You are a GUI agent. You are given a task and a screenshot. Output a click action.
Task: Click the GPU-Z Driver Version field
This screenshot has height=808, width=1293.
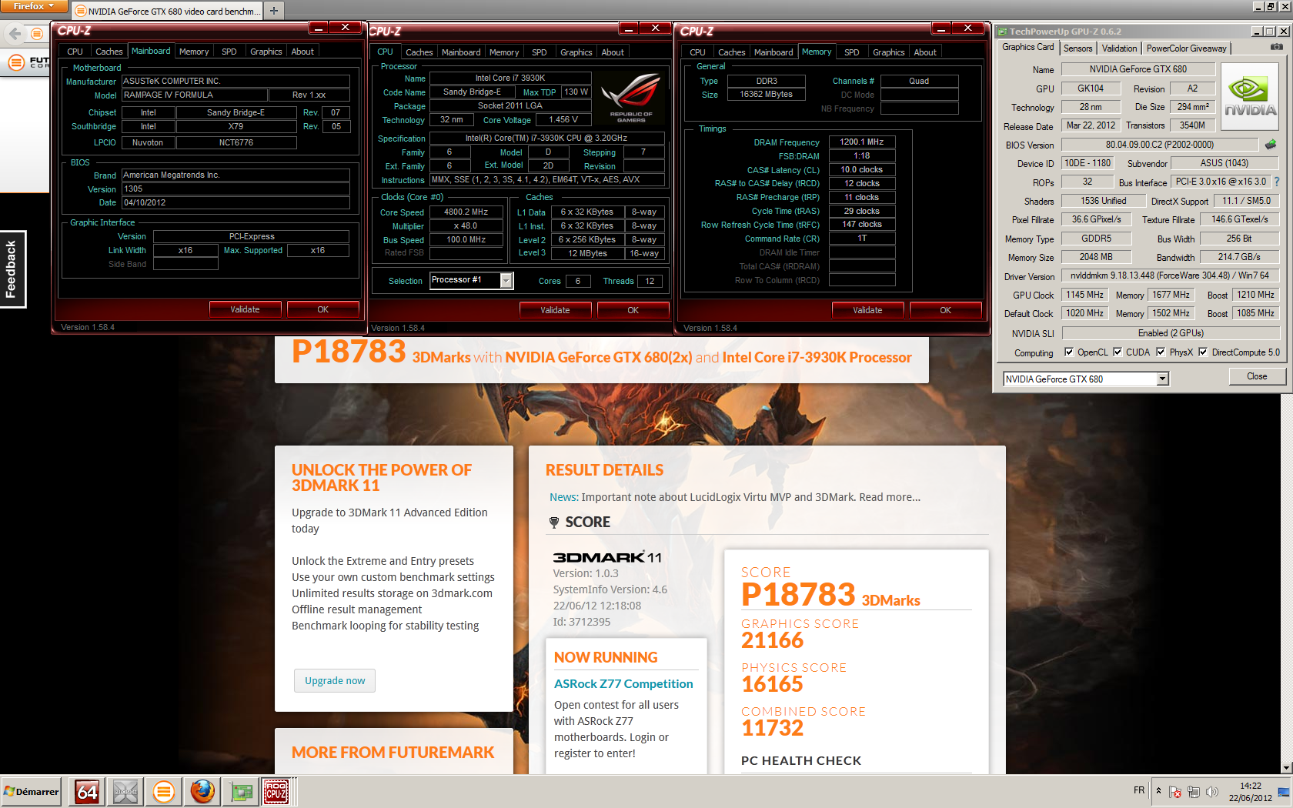click(x=1170, y=275)
